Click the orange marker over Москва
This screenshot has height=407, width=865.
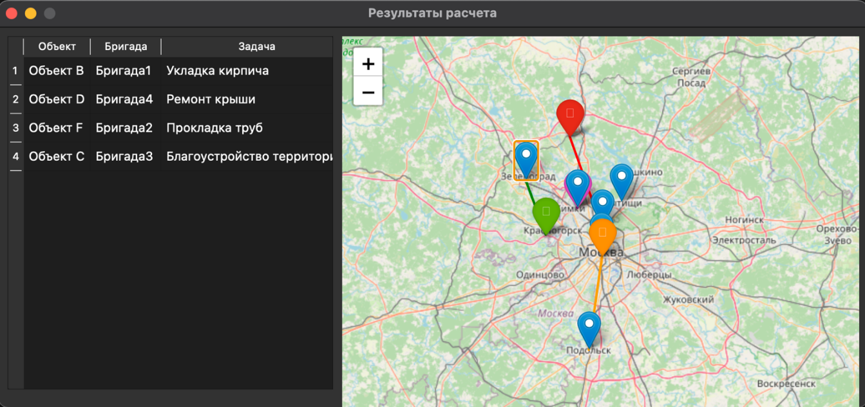point(603,235)
